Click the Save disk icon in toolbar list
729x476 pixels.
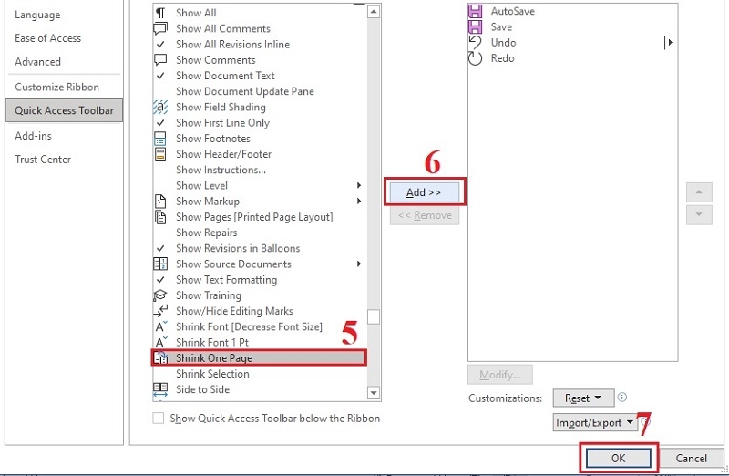475,26
